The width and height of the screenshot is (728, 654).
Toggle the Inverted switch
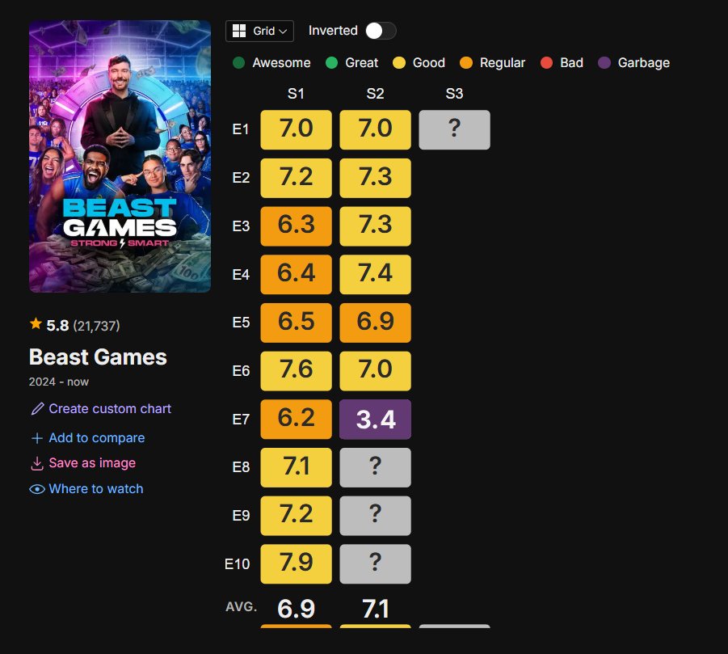click(381, 31)
